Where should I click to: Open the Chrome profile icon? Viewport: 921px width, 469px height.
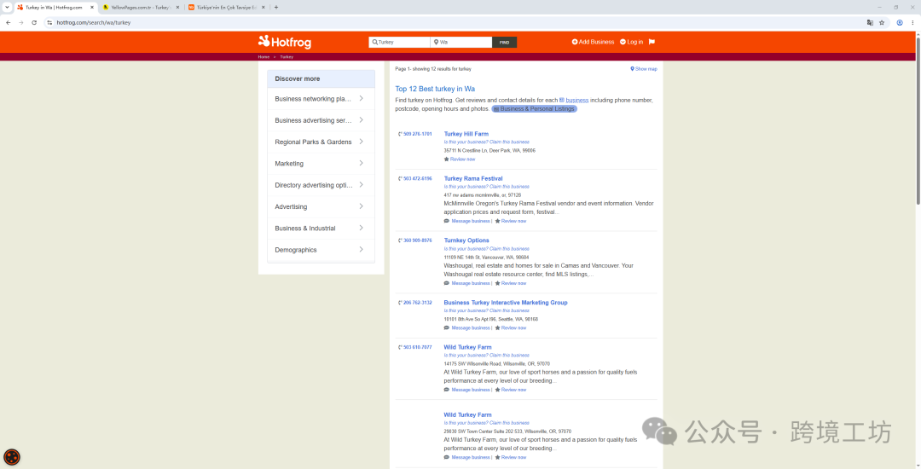[900, 22]
